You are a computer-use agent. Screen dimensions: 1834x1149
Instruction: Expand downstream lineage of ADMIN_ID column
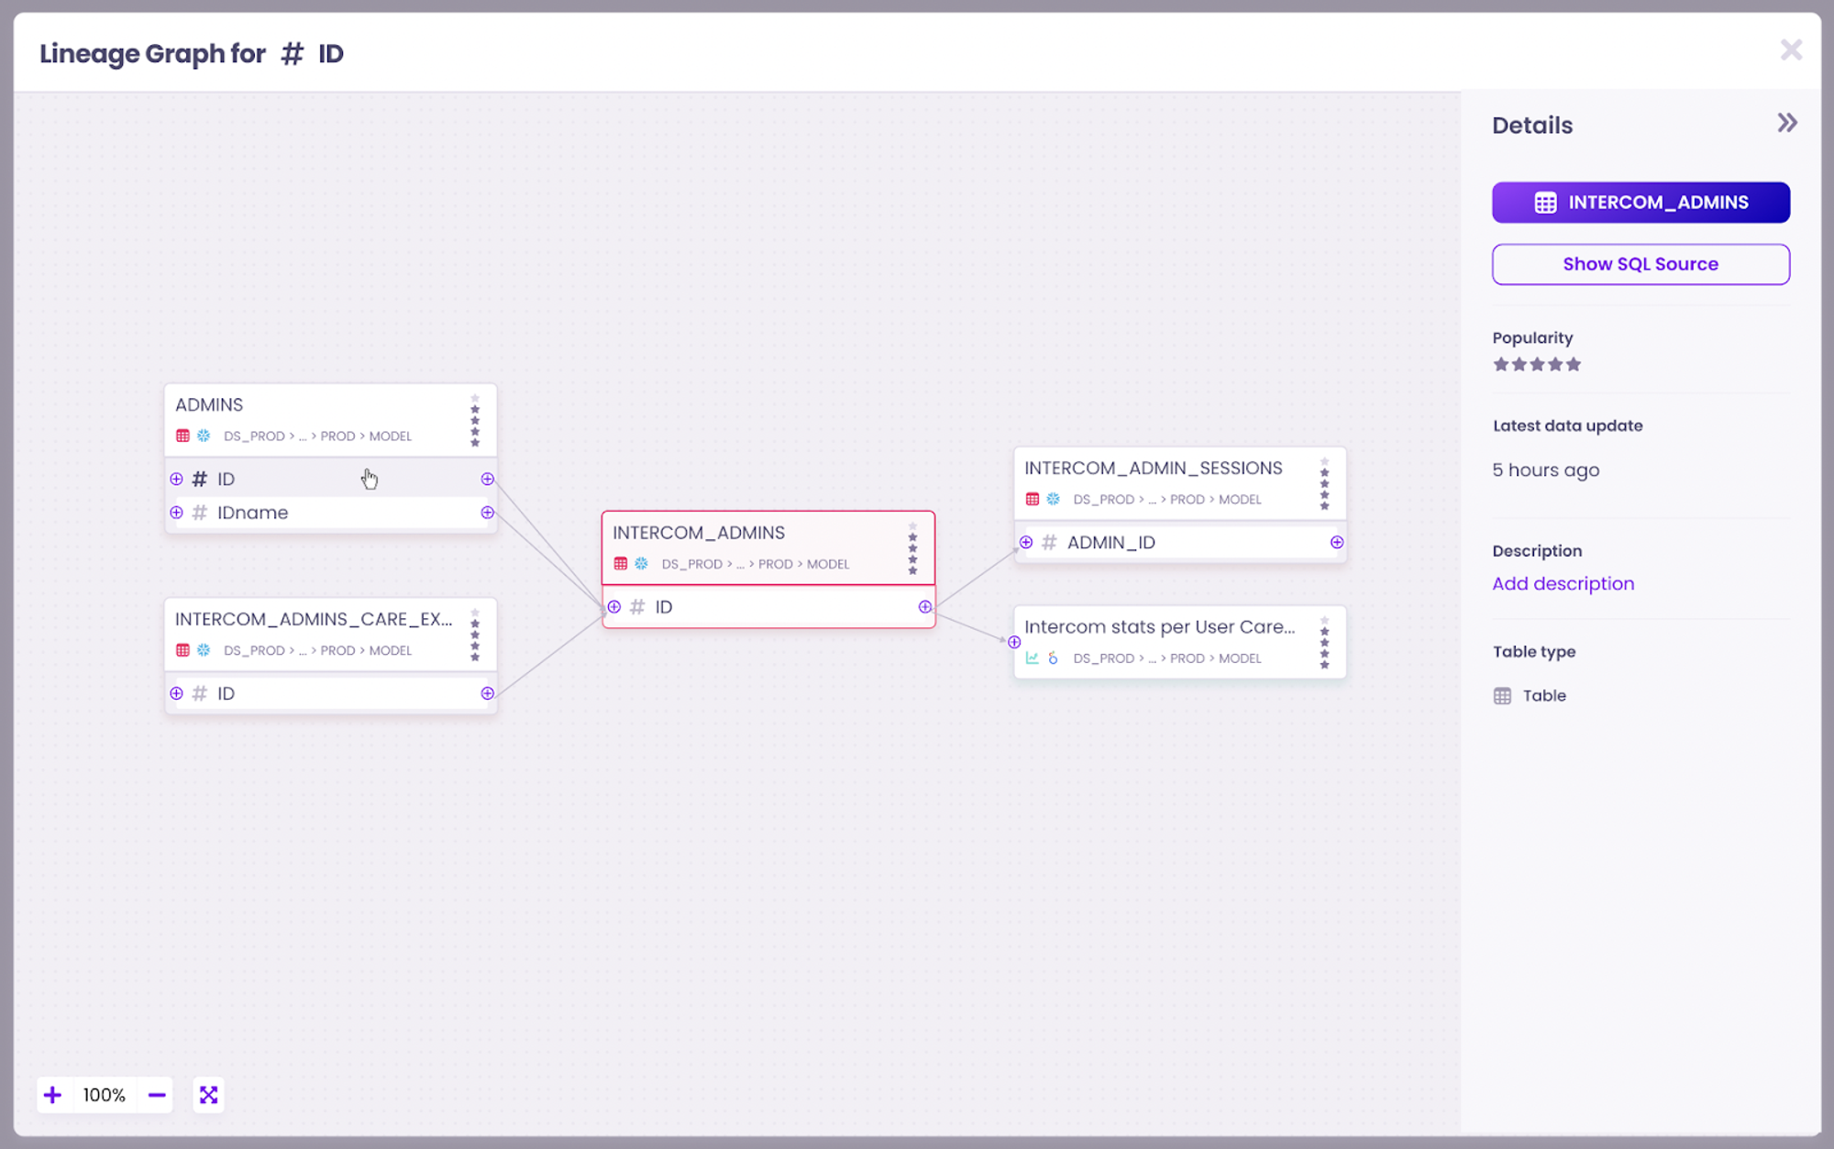tap(1335, 542)
